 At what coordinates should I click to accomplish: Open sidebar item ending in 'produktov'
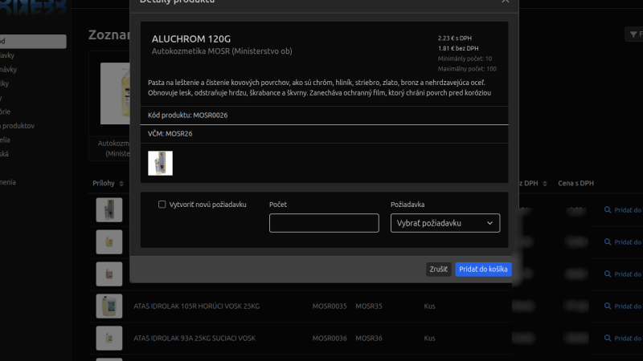click(17, 126)
